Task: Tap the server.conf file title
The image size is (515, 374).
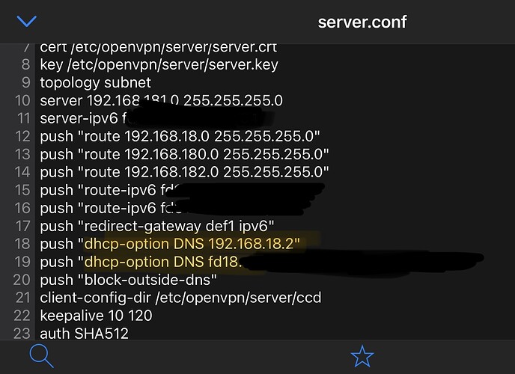Action: 362,21
